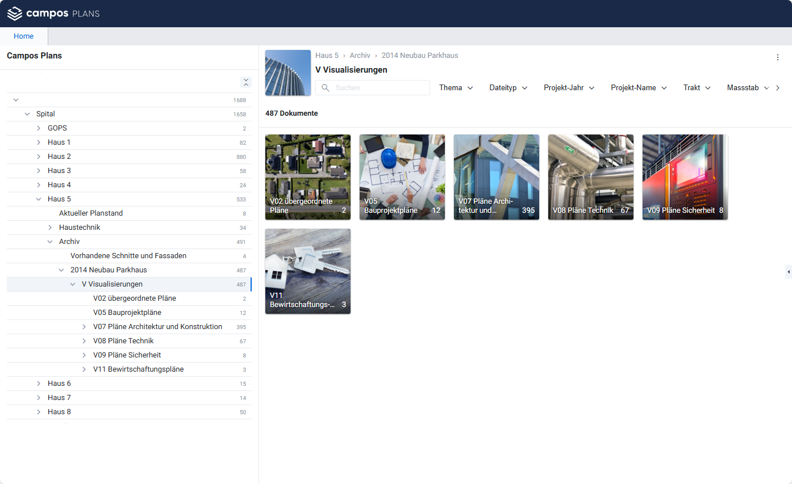Go to Haus 5 in breadcrumb
This screenshot has width=792, height=484.
pyautogui.click(x=327, y=56)
